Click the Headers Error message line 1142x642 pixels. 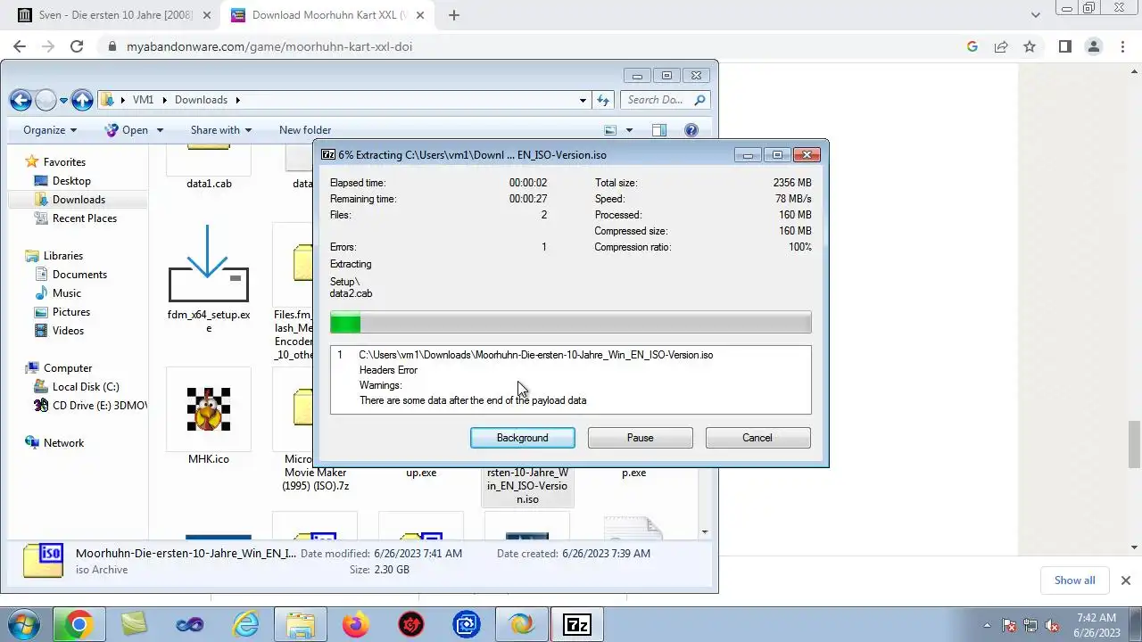click(x=388, y=370)
